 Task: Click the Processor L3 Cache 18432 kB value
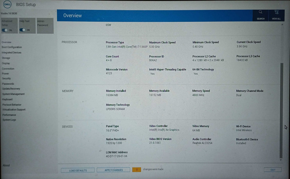tap(242, 60)
